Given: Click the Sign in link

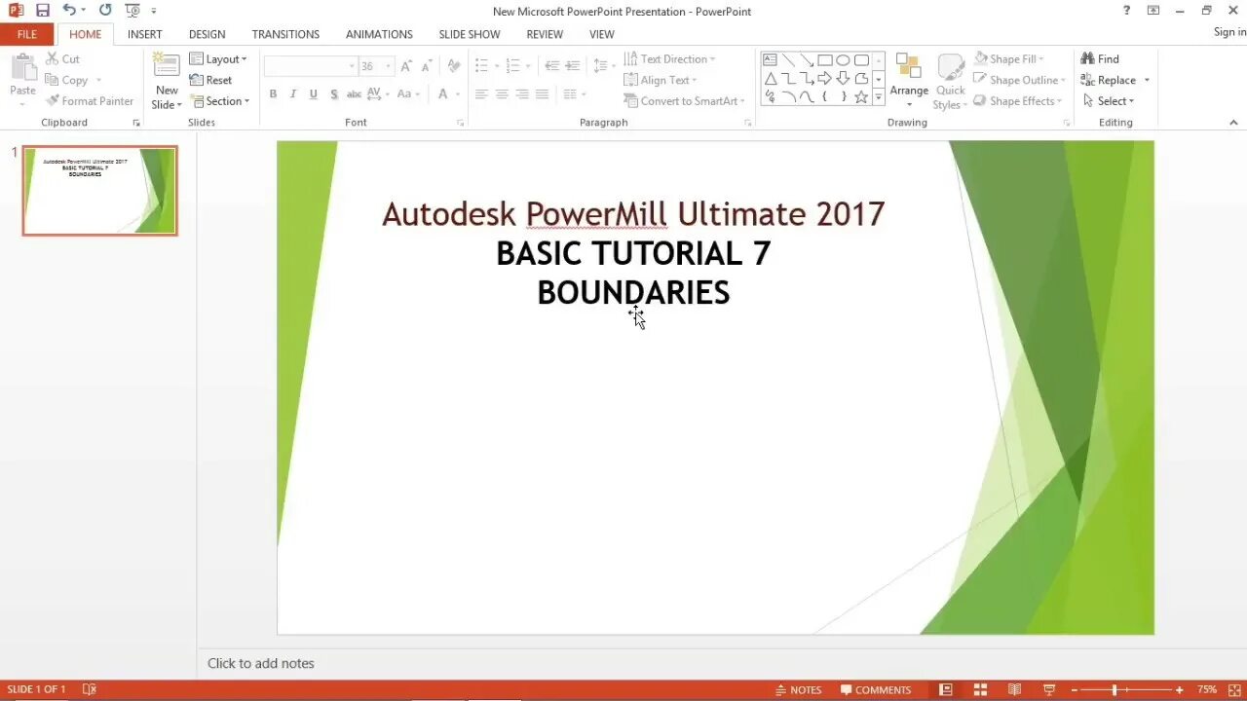Looking at the screenshot, I should (x=1229, y=32).
